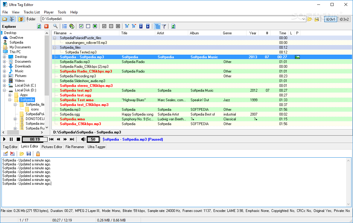This screenshot has width=353, height=223.
Task: Switch to the Ultra Tagger tab
Action: 97,147
